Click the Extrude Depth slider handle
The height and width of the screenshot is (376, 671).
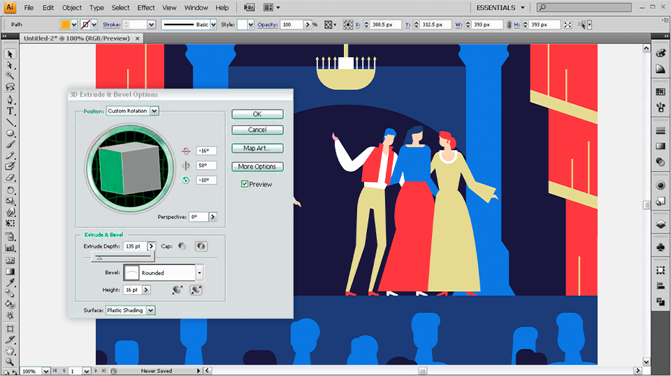(99, 257)
